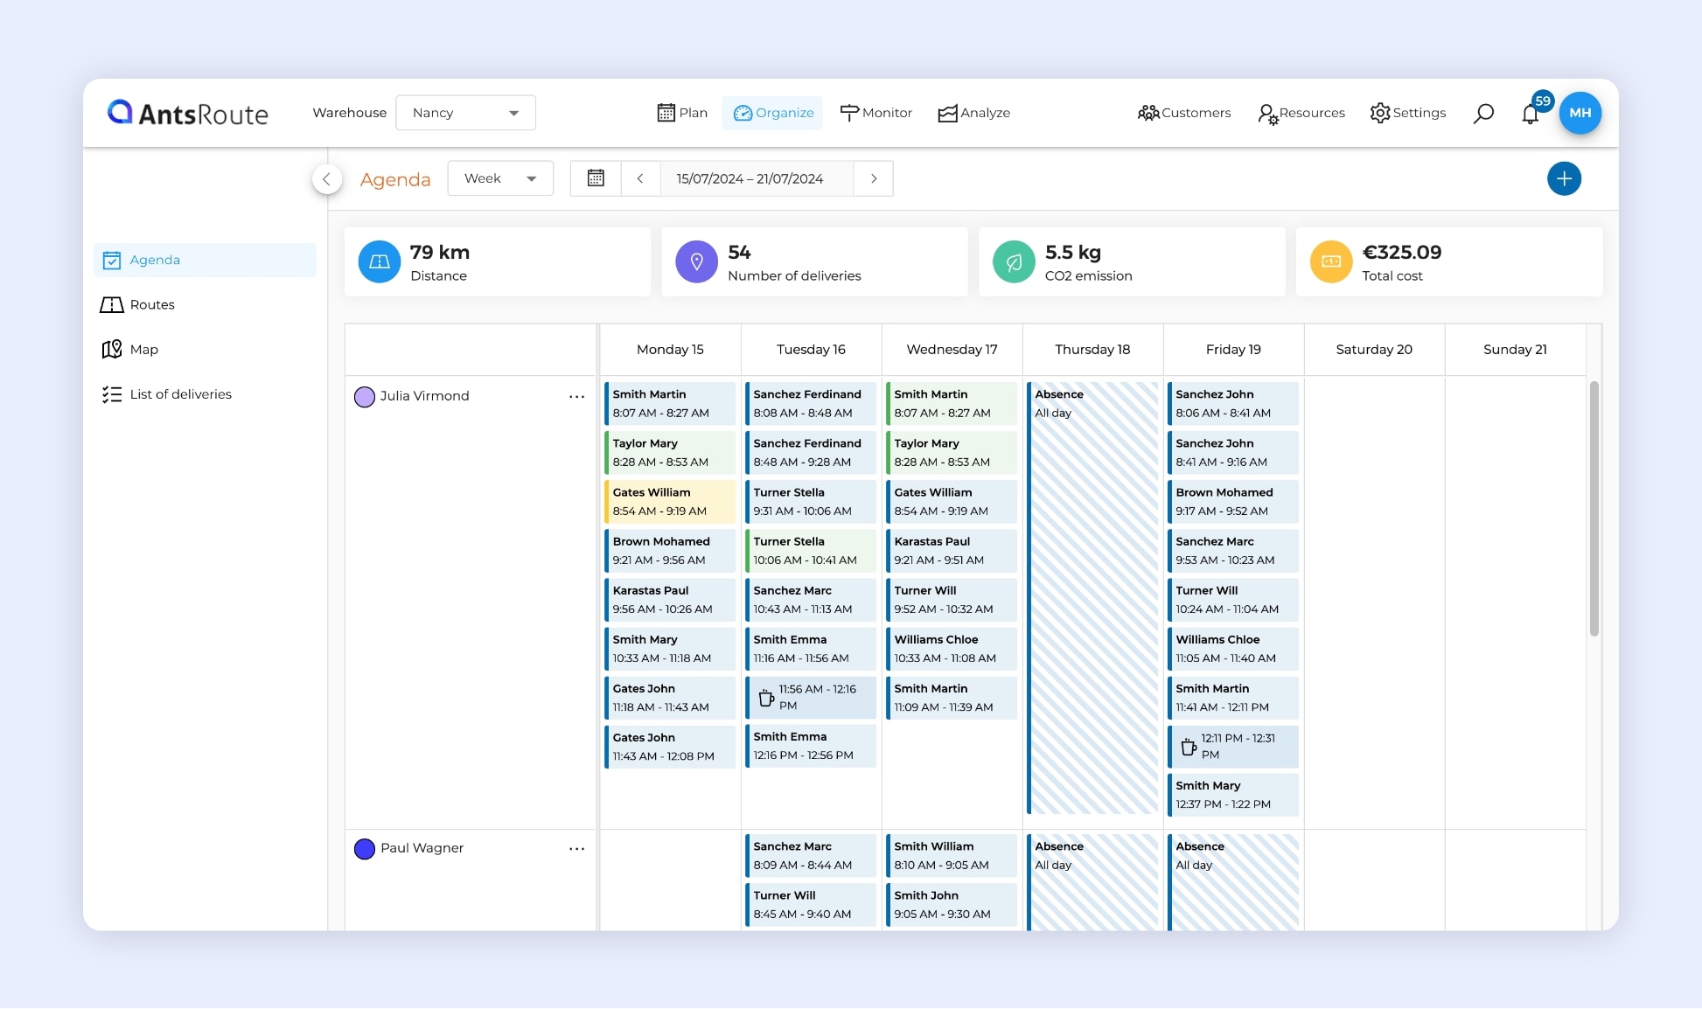Select the Plan tab
The height and width of the screenshot is (1009, 1702).
pyautogui.click(x=680, y=112)
